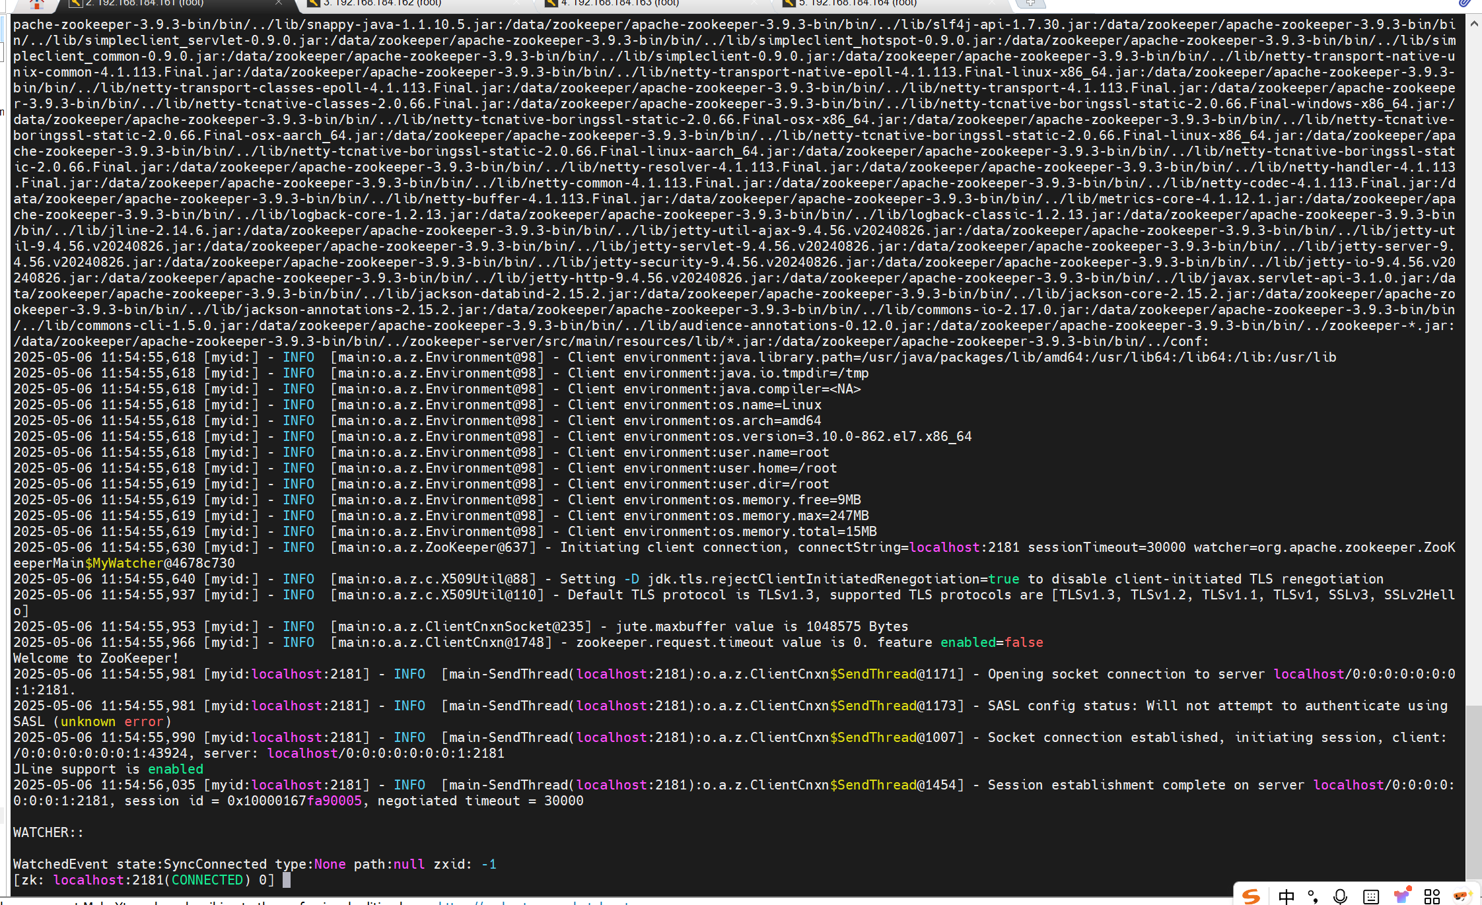
Task: Switch to the 192.168.184.162 session tab
Action: point(383,3)
